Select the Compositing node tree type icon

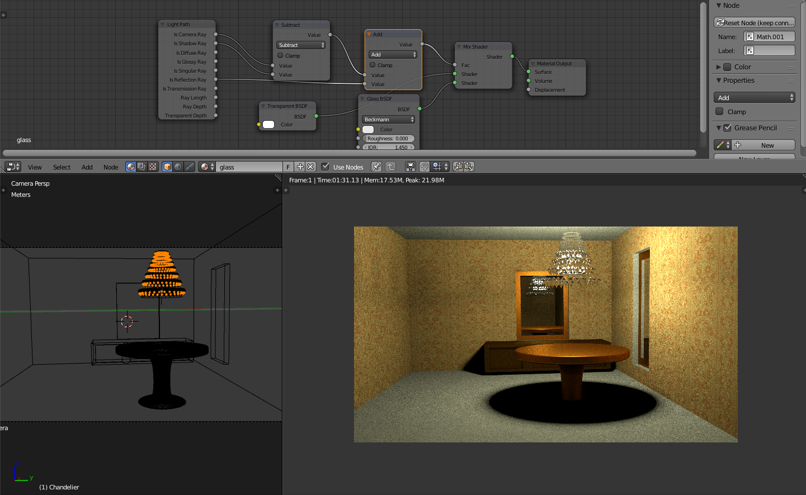[142, 167]
